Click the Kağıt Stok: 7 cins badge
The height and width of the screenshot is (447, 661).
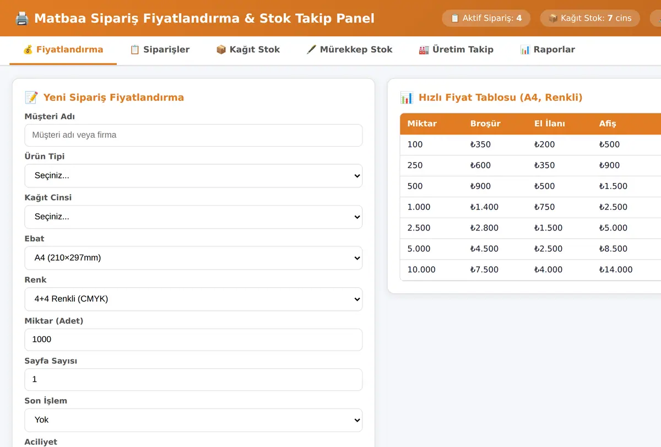point(590,18)
